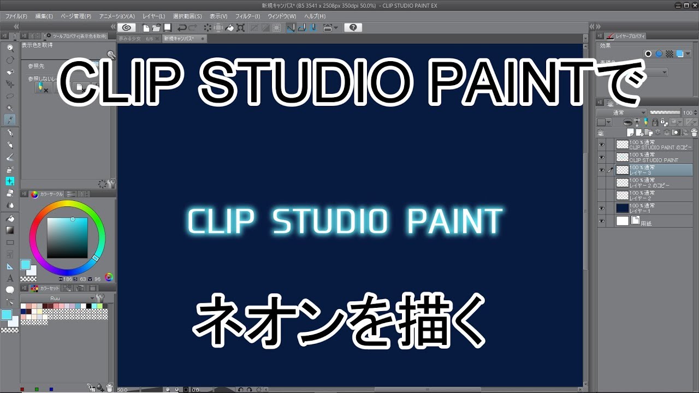Select the border effect circle button
This screenshot has width=699, height=393.
point(648,53)
